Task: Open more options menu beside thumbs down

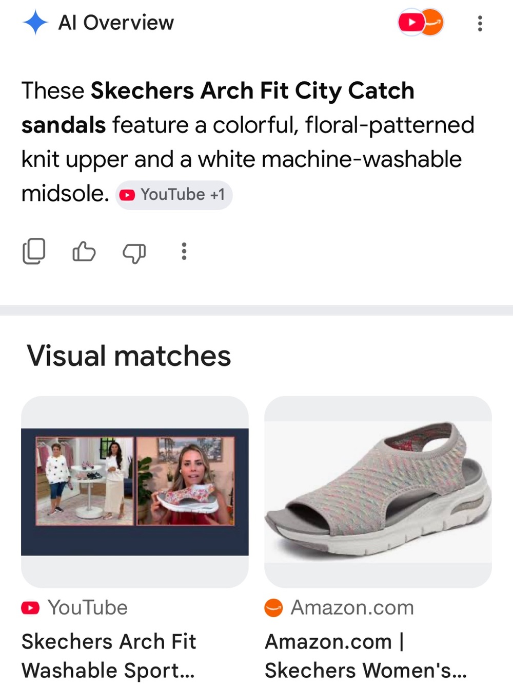Action: click(x=184, y=251)
